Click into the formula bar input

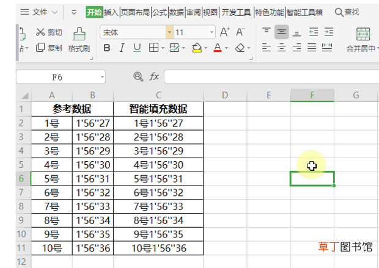coord(271,77)
